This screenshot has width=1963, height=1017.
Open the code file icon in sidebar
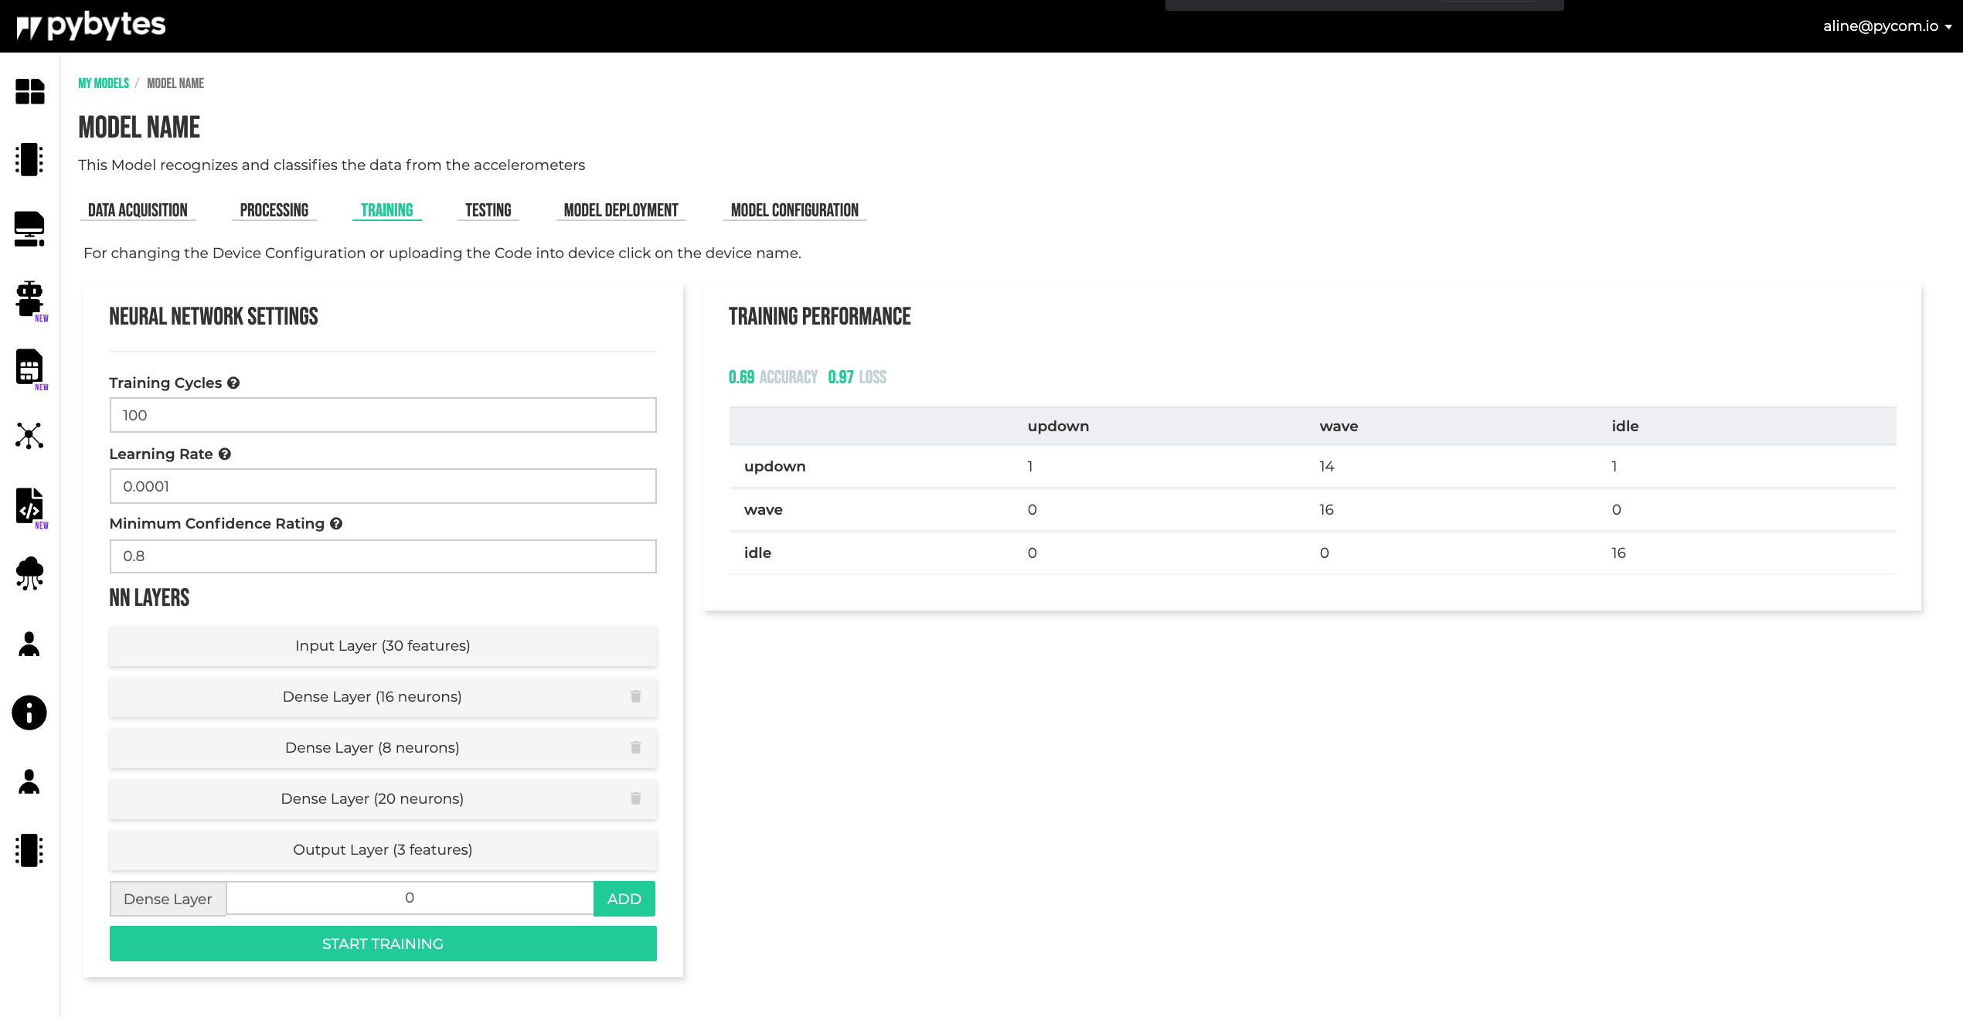29,505
